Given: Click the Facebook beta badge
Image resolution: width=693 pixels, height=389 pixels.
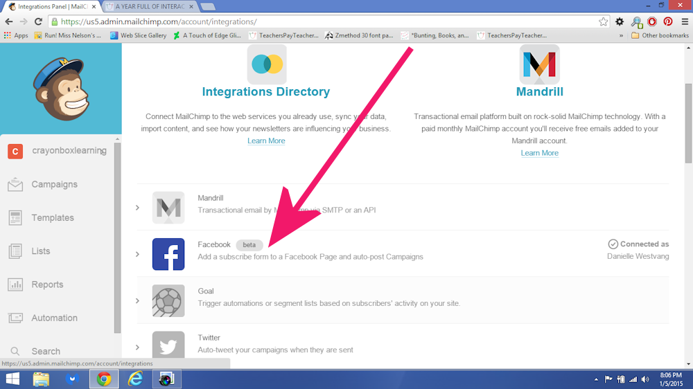Looking at the screenshot, I should click(249, 244).
